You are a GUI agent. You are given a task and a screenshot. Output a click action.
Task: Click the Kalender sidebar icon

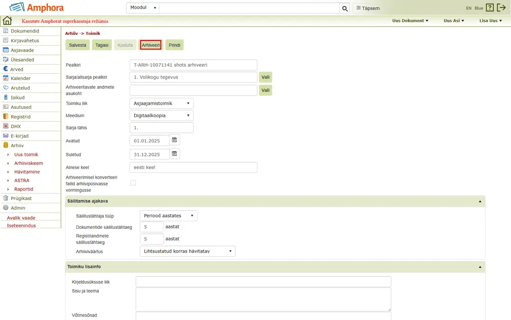coord(6,78)
